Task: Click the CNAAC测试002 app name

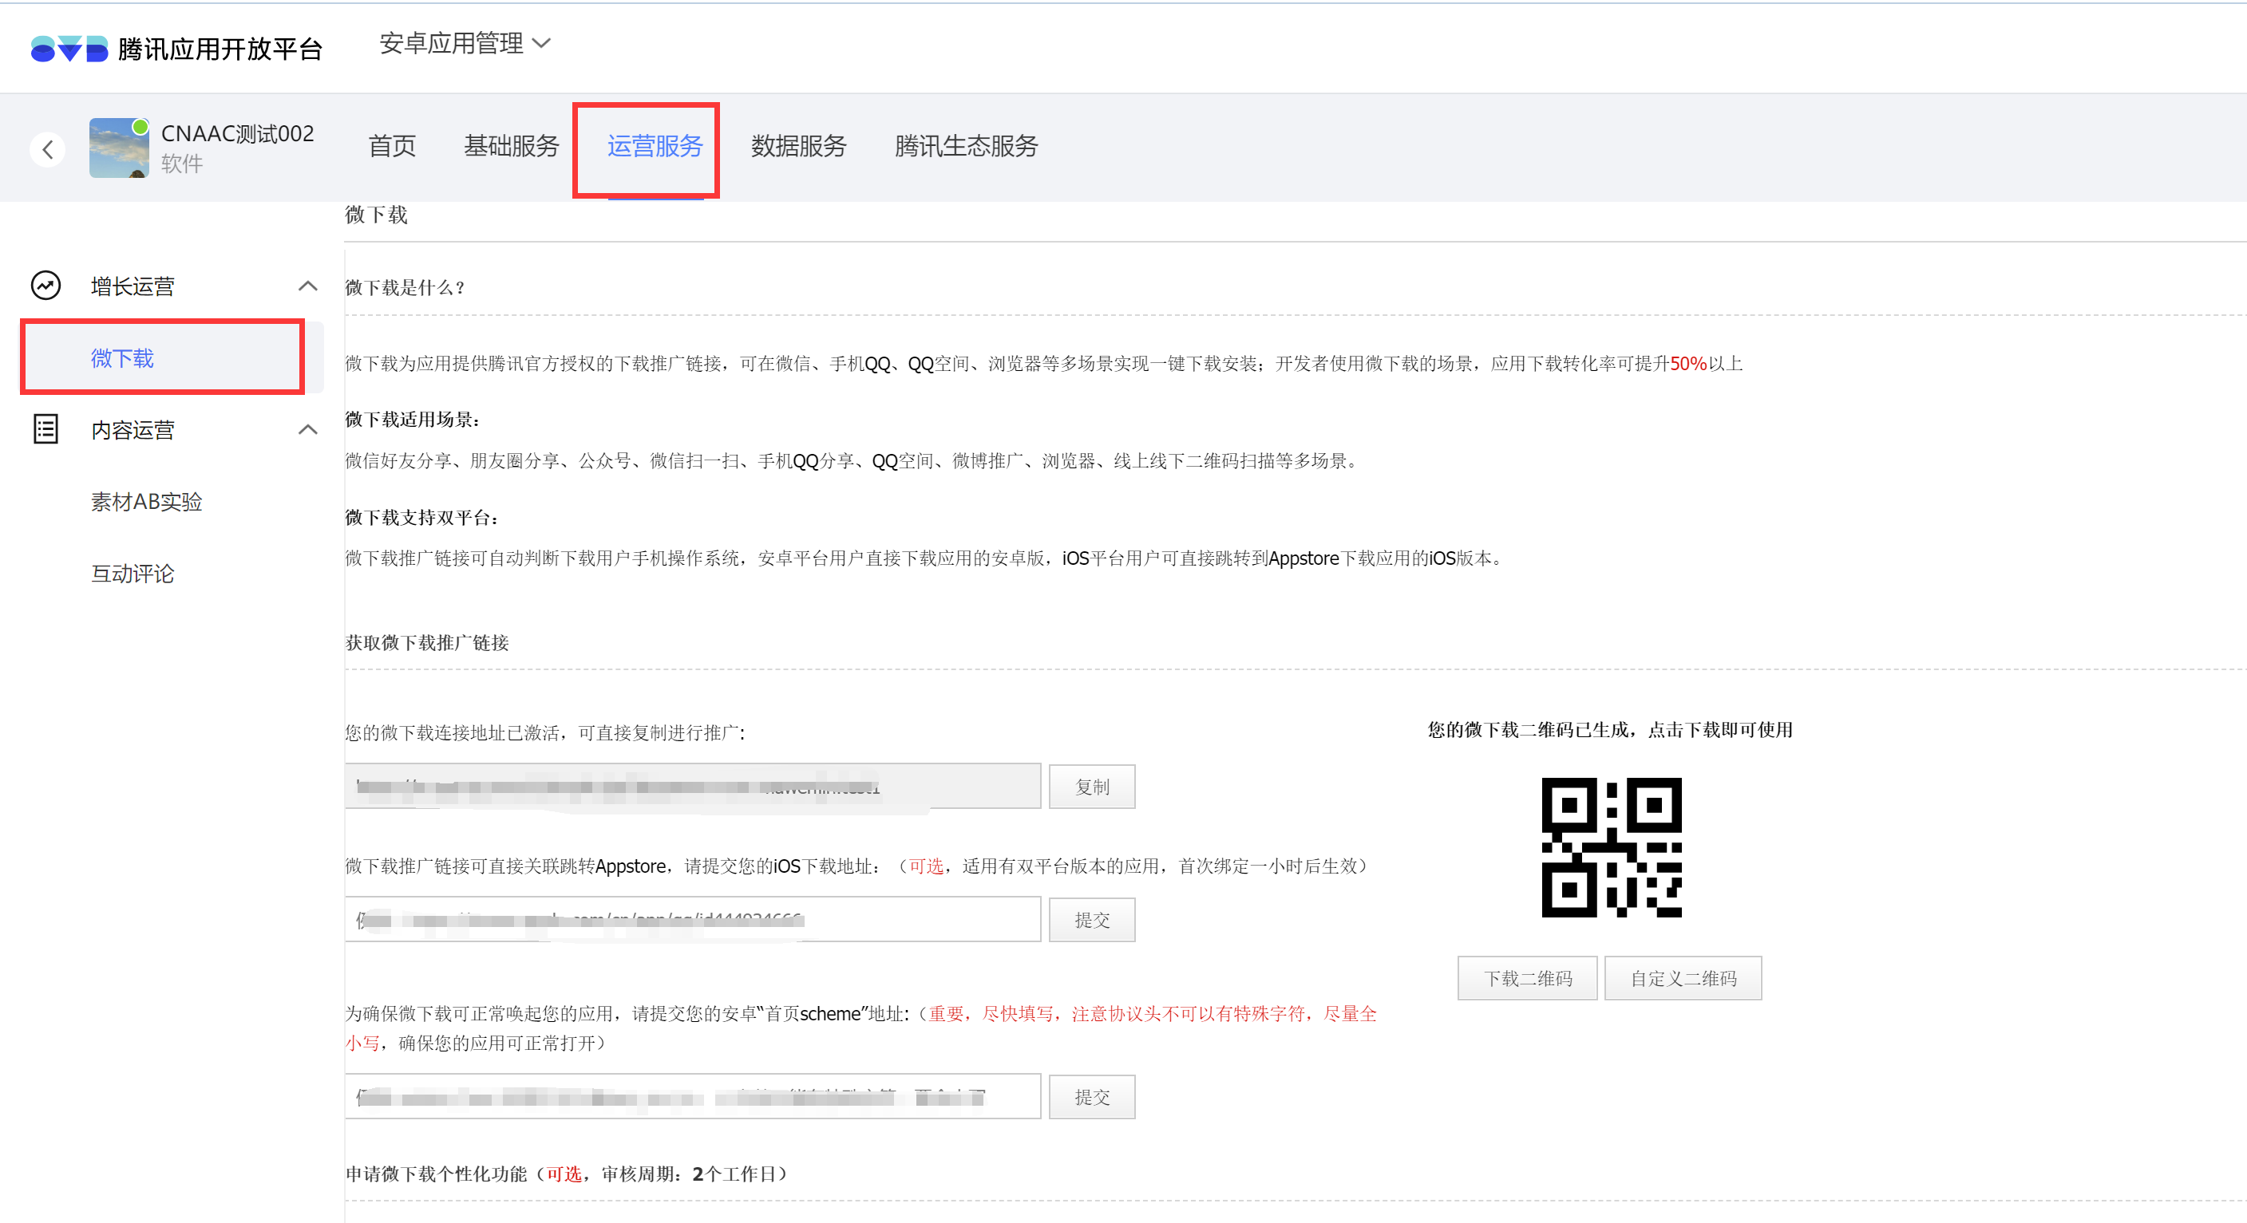Action: pos(237,133)
